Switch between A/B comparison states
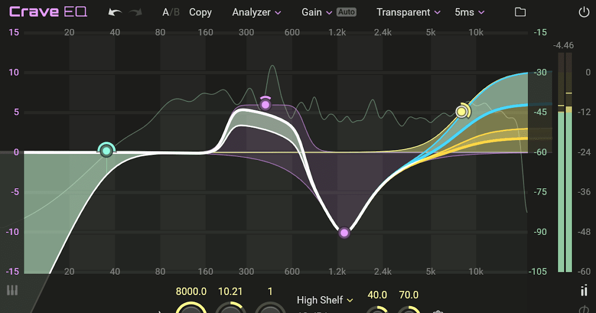This screenshot has height=313, width=596. click(x=170, y=12)
